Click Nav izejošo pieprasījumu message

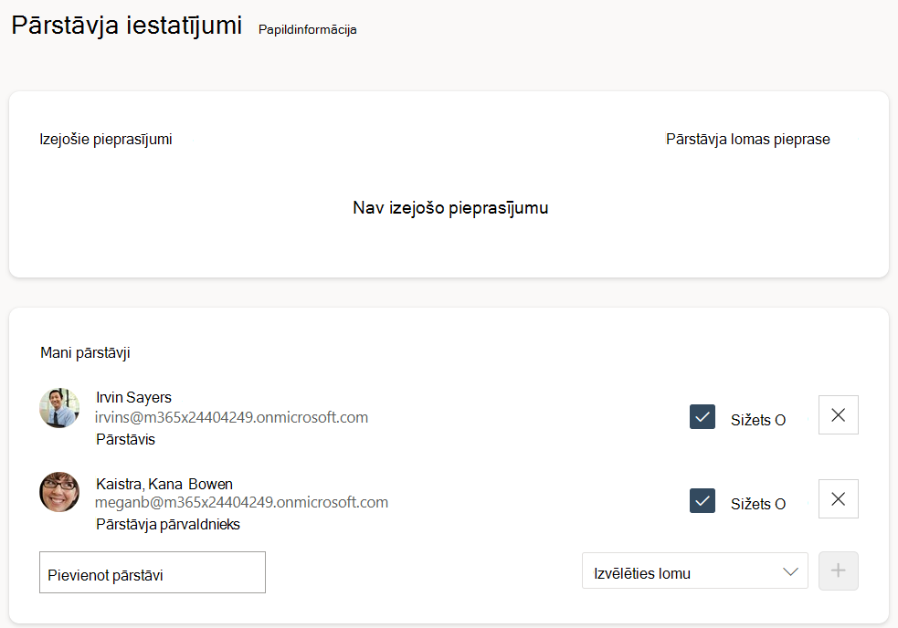point(450,208)
